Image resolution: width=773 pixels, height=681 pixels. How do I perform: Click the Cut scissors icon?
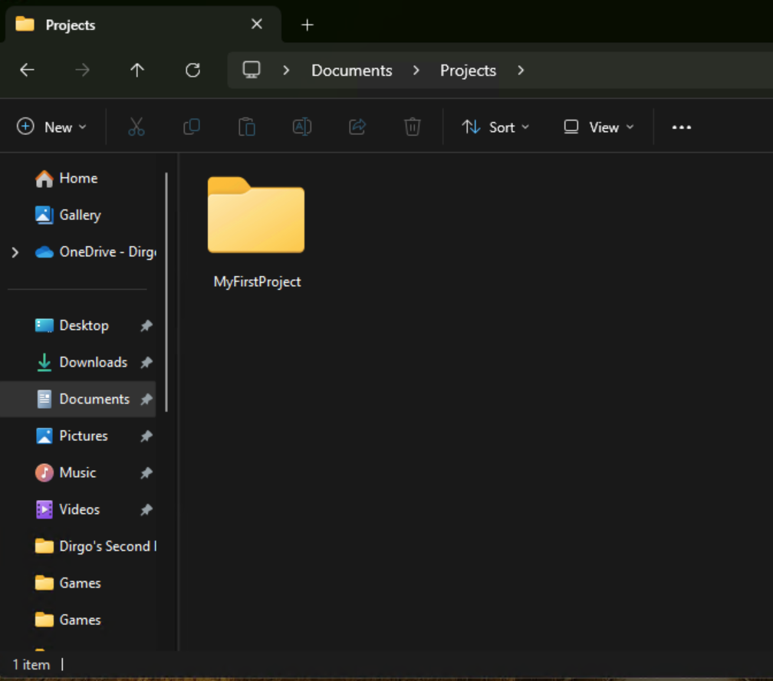coord(137,127)
